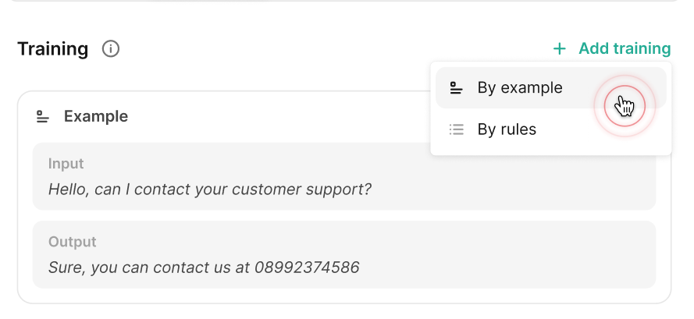Screen dimensions: 694x319
Task: Click the list icon left of By rules
Action: (457, 129)
